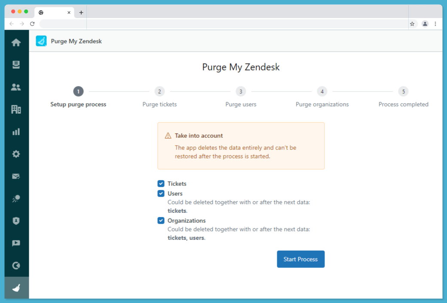447x303 pixels.
Task: Click the Organizations label text
Action: click(x=187, y=221)
